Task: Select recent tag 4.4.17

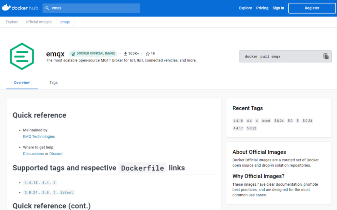Action: pos(238,128)
